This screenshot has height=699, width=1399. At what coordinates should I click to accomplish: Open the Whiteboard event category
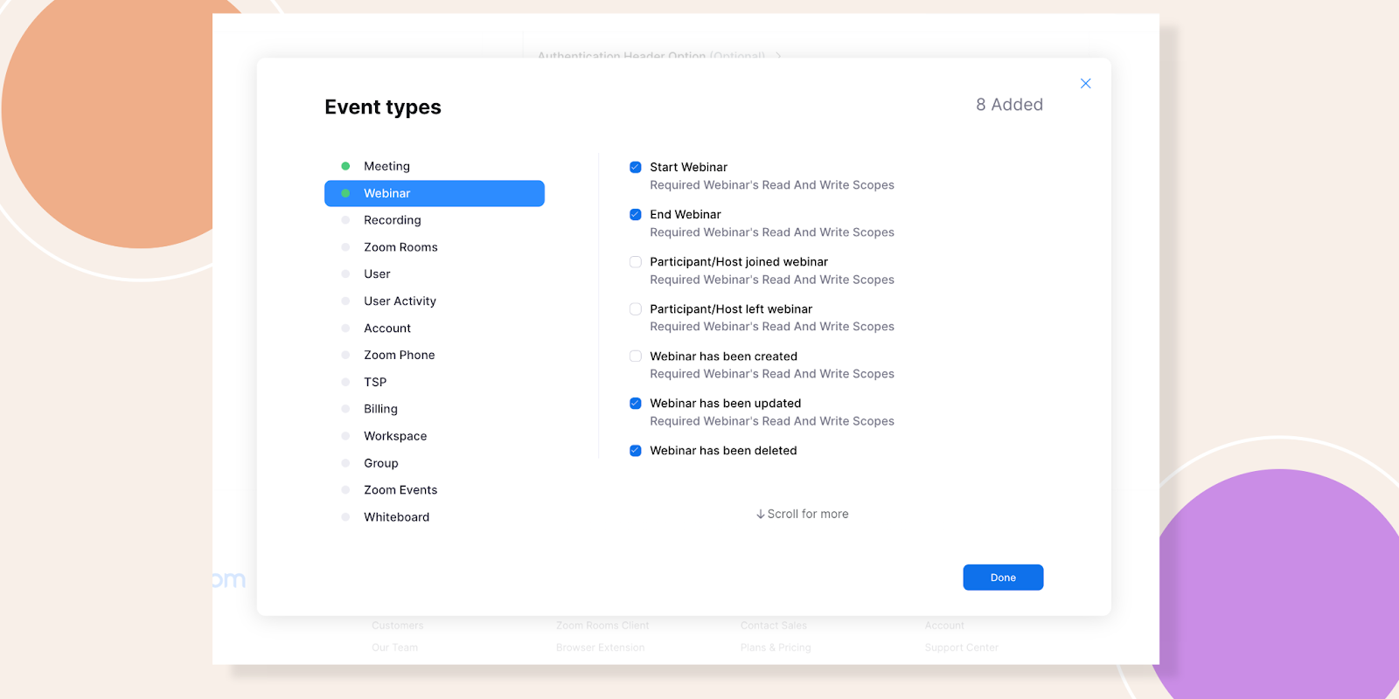coord(435,517)
